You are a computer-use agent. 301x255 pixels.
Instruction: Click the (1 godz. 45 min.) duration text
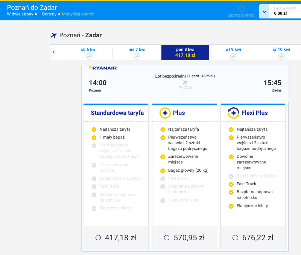[201, 76]
